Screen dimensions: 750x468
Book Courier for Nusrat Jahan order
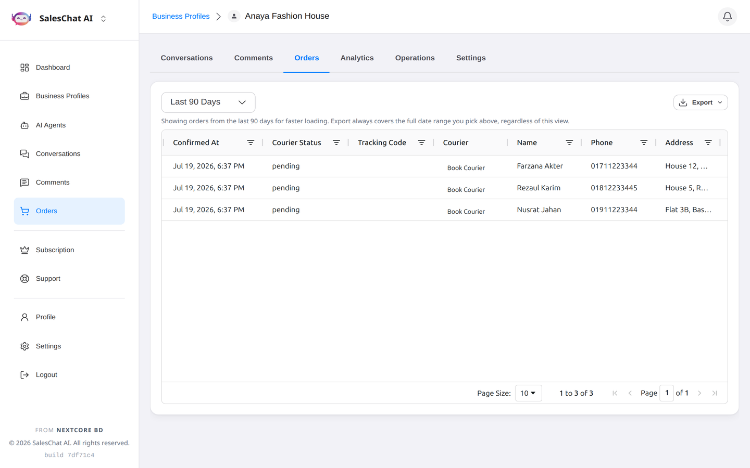[466, 211]
